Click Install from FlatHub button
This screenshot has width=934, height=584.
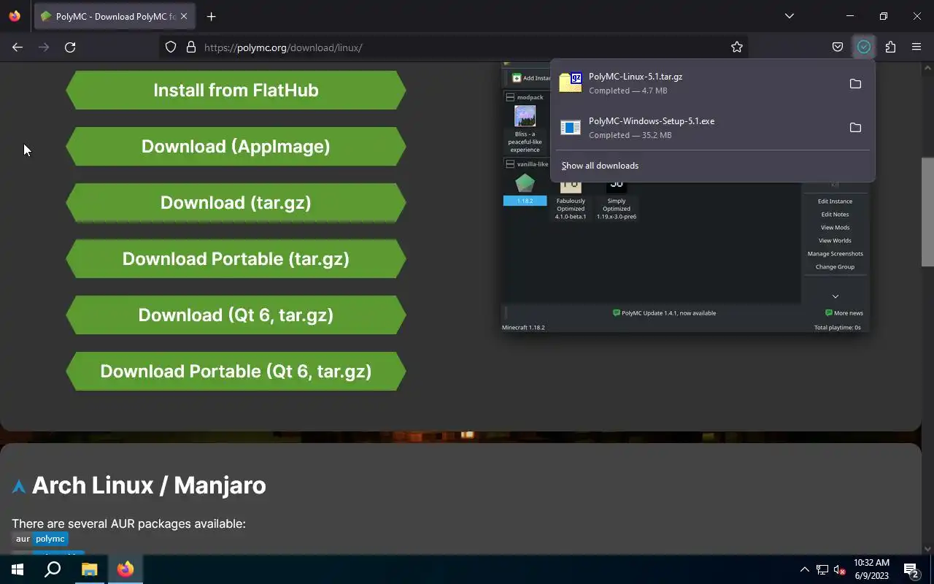tap(236, 90)
